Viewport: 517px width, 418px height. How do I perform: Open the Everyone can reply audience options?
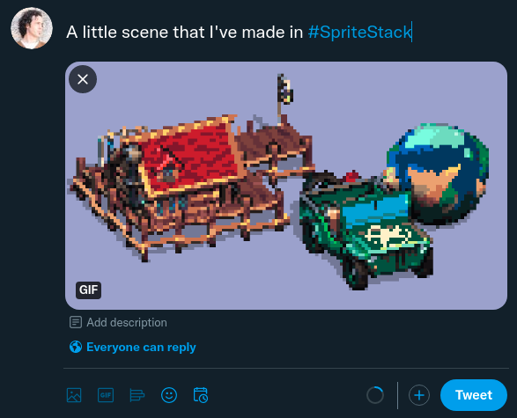pos(141,348)
